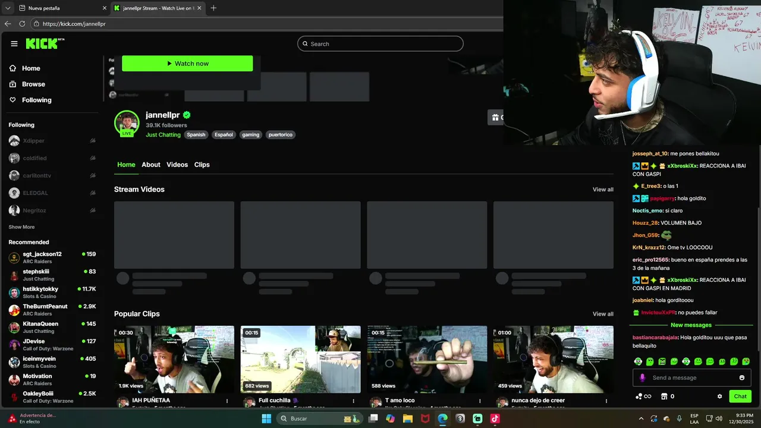Open recommended channel KitanaQueen
This screenshot has width=761, height=428.
pyautogui.click(x=52, y=328)
